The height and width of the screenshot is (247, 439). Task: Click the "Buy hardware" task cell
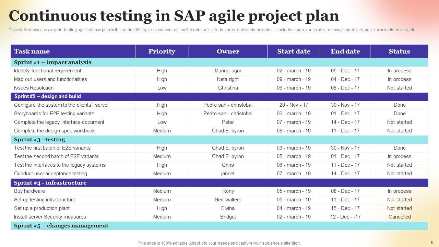click(29, 191)
